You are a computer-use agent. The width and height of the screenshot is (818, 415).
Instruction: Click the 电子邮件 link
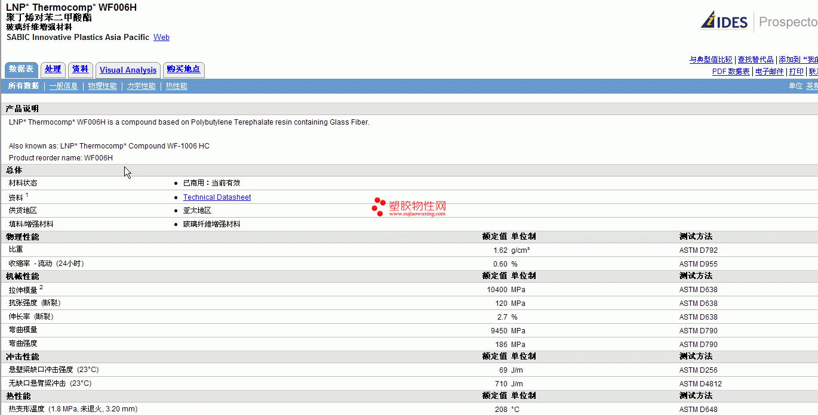pos(770,72)
